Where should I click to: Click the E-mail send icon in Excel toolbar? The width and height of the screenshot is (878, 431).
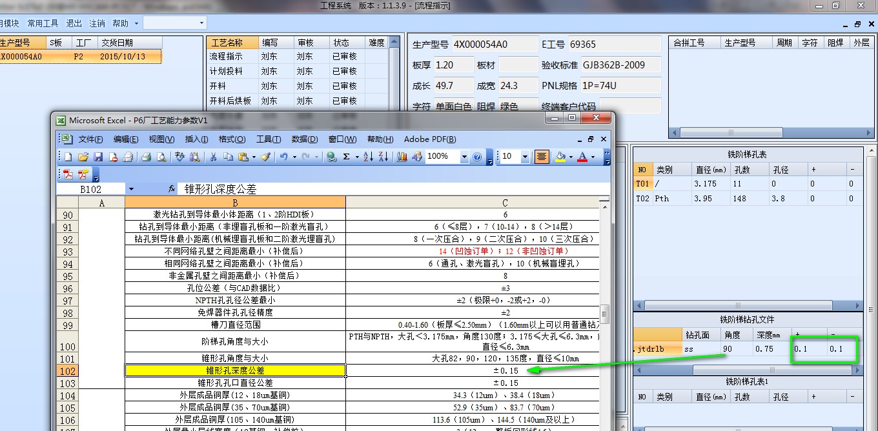[127, 156]
